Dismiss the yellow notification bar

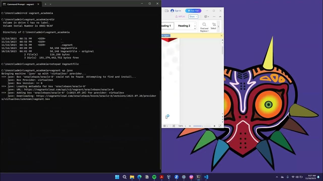222,35
